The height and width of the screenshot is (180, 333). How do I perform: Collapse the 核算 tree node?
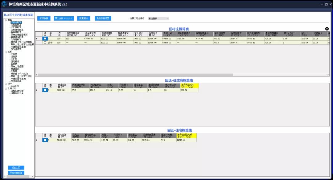tap(6, 52)
